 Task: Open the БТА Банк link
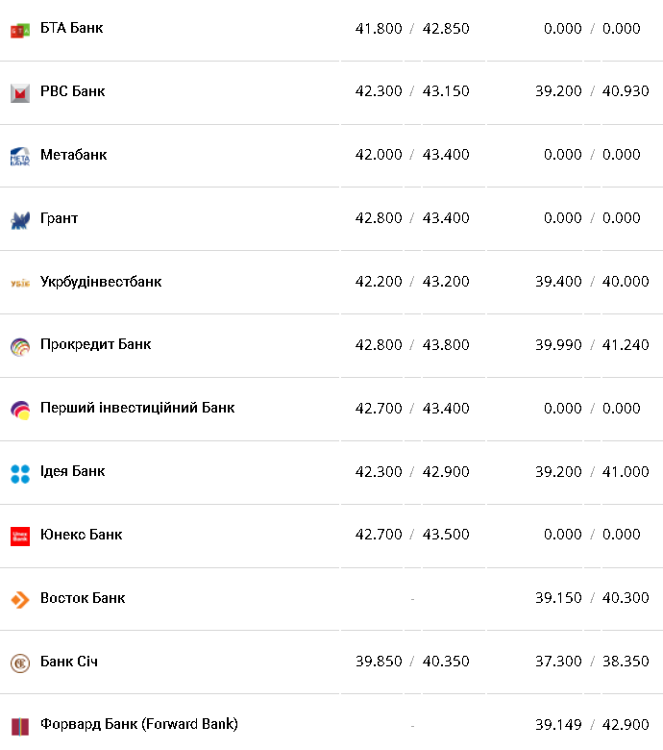pyautogui.click(x=71, y=28)
